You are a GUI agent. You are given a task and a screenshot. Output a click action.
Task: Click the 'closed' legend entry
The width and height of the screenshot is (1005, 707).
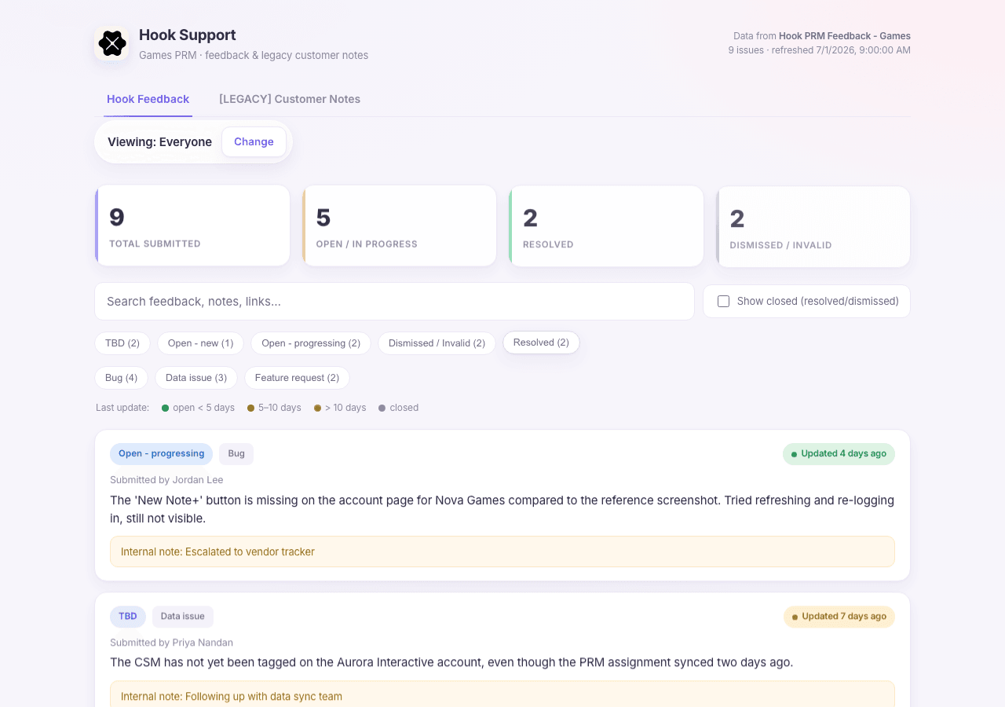pyautogui.click(x=398, y=408)
